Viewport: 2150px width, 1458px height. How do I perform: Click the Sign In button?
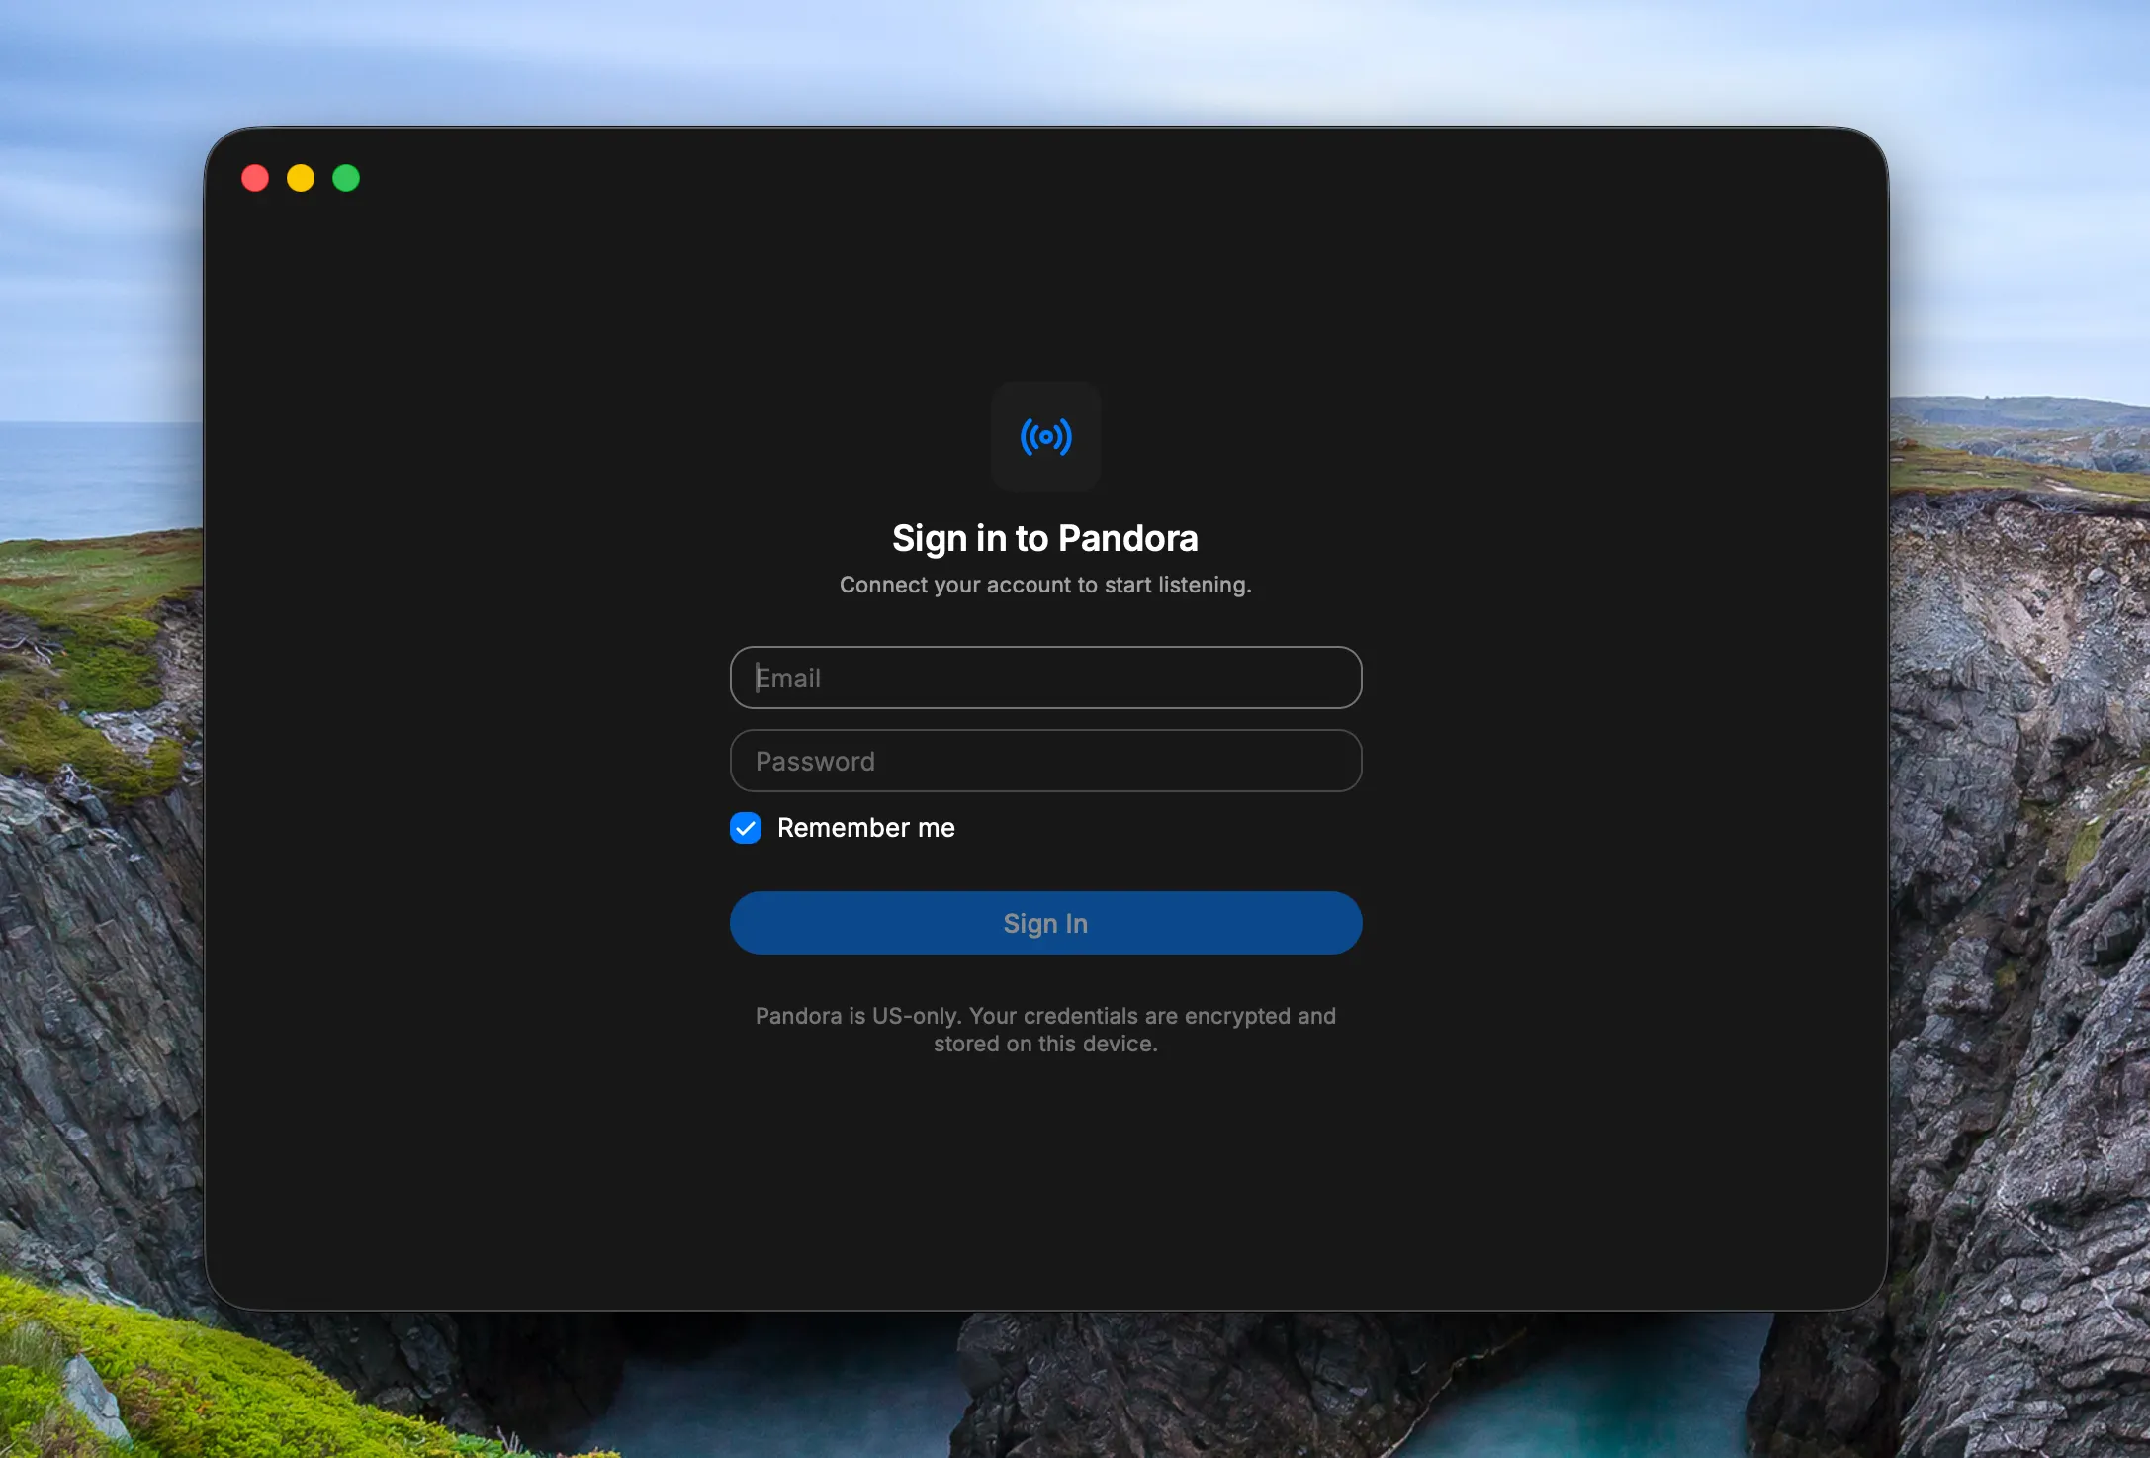pyautogui.click(x=1045, y=923)
